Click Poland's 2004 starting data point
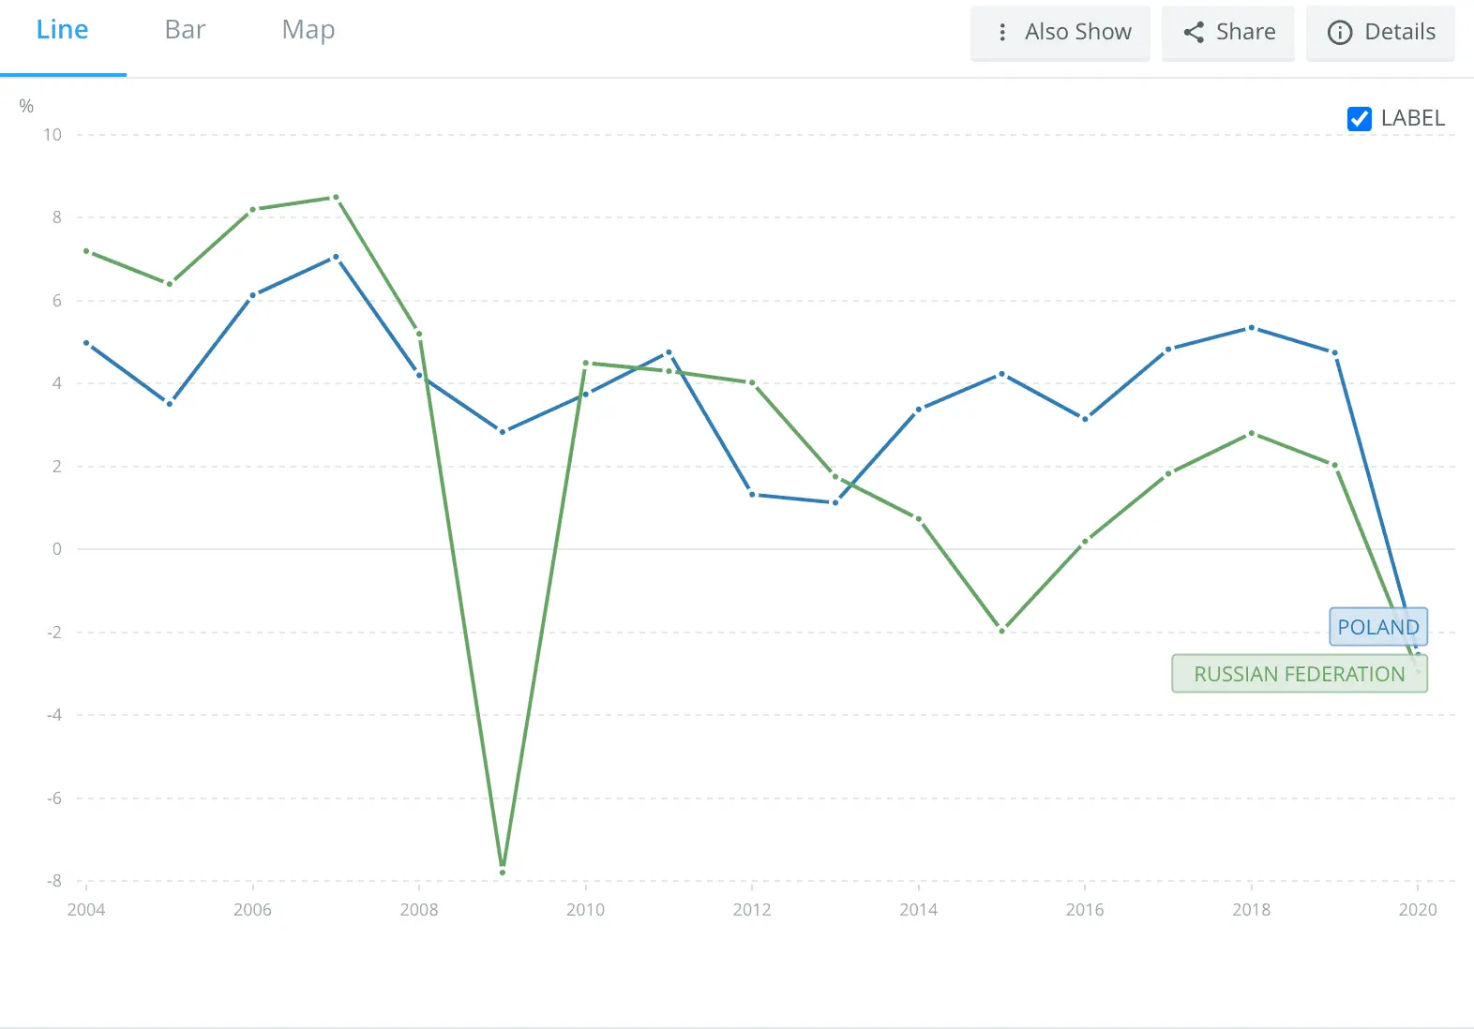1474x1029 pixels. click(86, 343)
